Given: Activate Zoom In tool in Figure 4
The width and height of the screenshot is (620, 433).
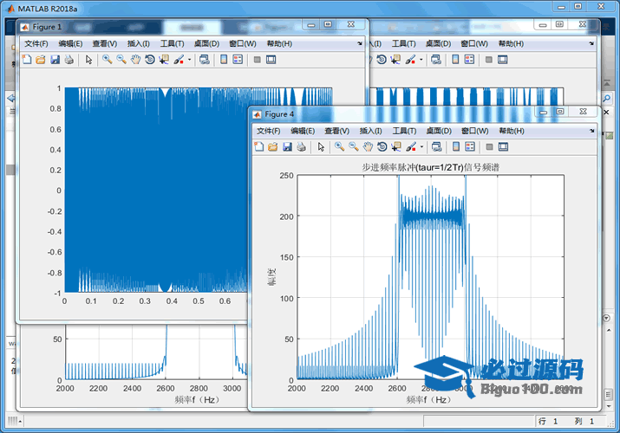Looking at the screenshot, I should [x=339, y=147].
